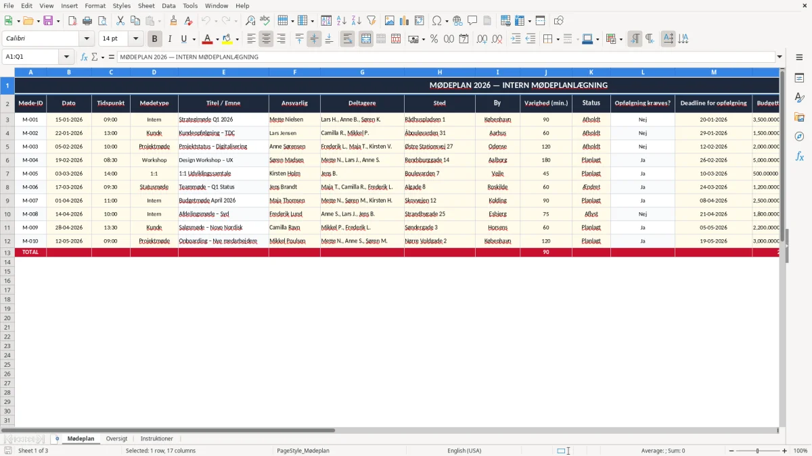Insert a pivot table
Image resolution: width=812 pixels, height=456 pixels.
420,21
